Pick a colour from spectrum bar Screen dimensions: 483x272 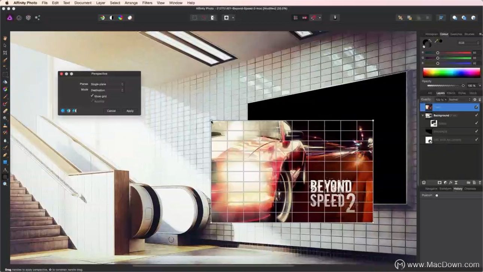(451, 72)
